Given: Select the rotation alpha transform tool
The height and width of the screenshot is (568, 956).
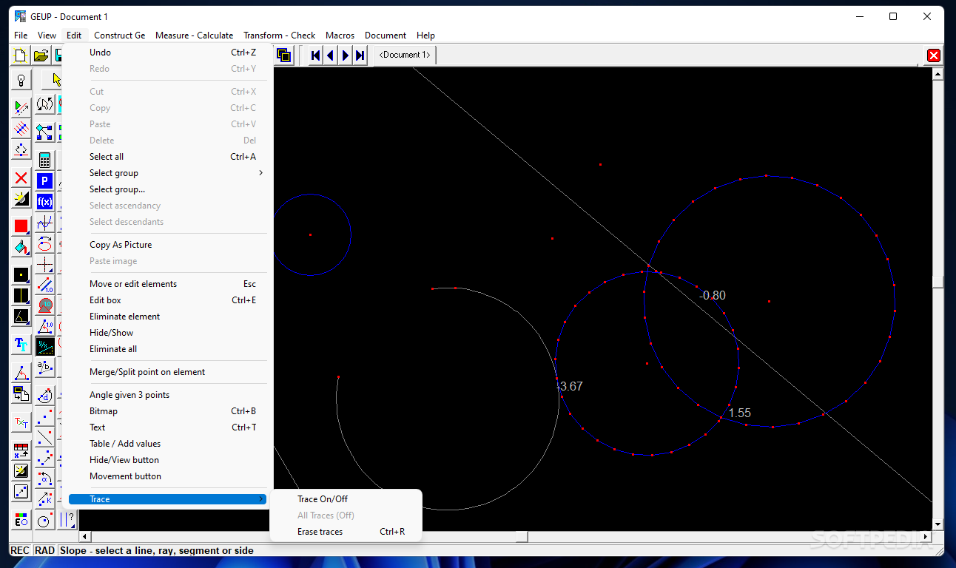Looking at the screenshot, I should [x=44, y=479].
